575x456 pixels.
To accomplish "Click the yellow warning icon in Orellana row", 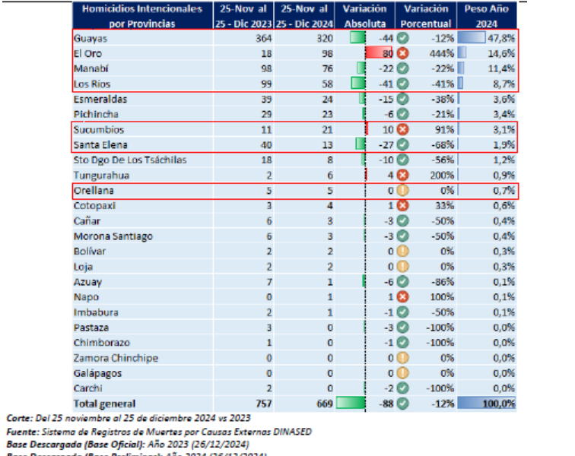I will point(402,191).
